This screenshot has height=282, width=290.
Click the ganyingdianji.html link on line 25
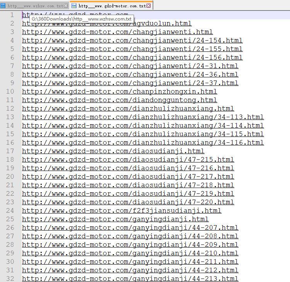[x=115, y=219]
